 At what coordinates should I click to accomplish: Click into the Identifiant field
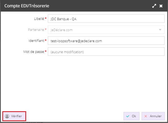[106, 41]
